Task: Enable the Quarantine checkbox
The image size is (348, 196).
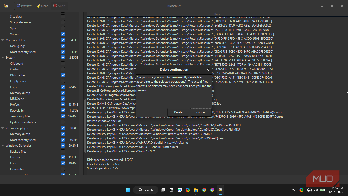Action: [63, 169]
